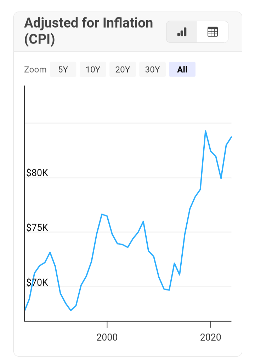255x357 pixels.
Task: Select the All zoom range
Action: click(x=182, y=69)
